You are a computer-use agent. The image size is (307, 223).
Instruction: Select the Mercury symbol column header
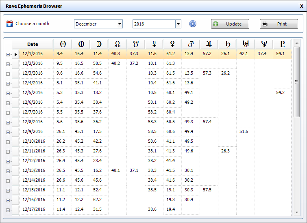pos(154,44)
